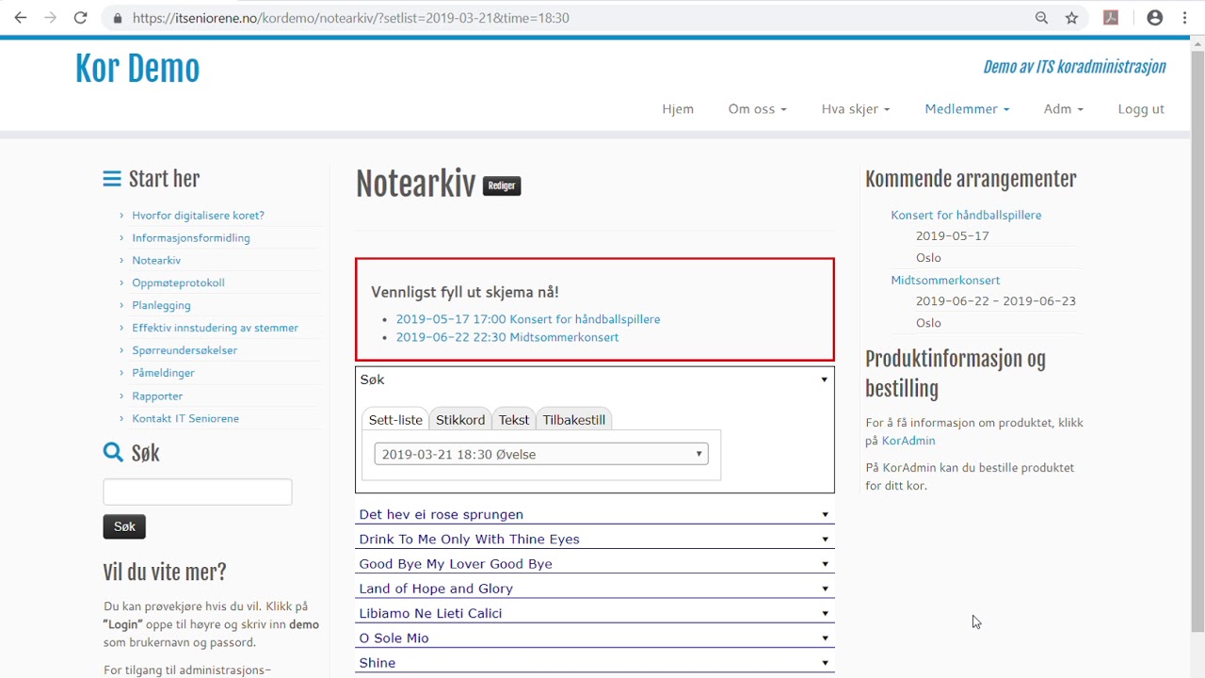Switch to the Tekst tab
Viewport: 1205px width, 678px height.
[514, 420]
